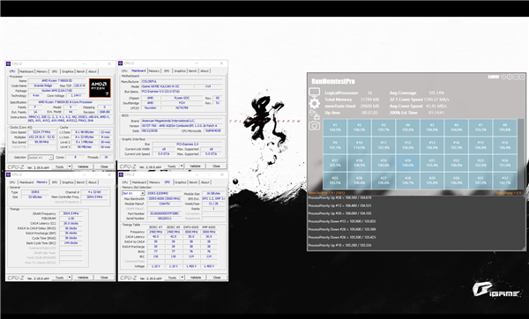Take a screenshot with RunMemtestPro camera icon
This screenshot has width=529, height=319.
click(x=314, y=126)
